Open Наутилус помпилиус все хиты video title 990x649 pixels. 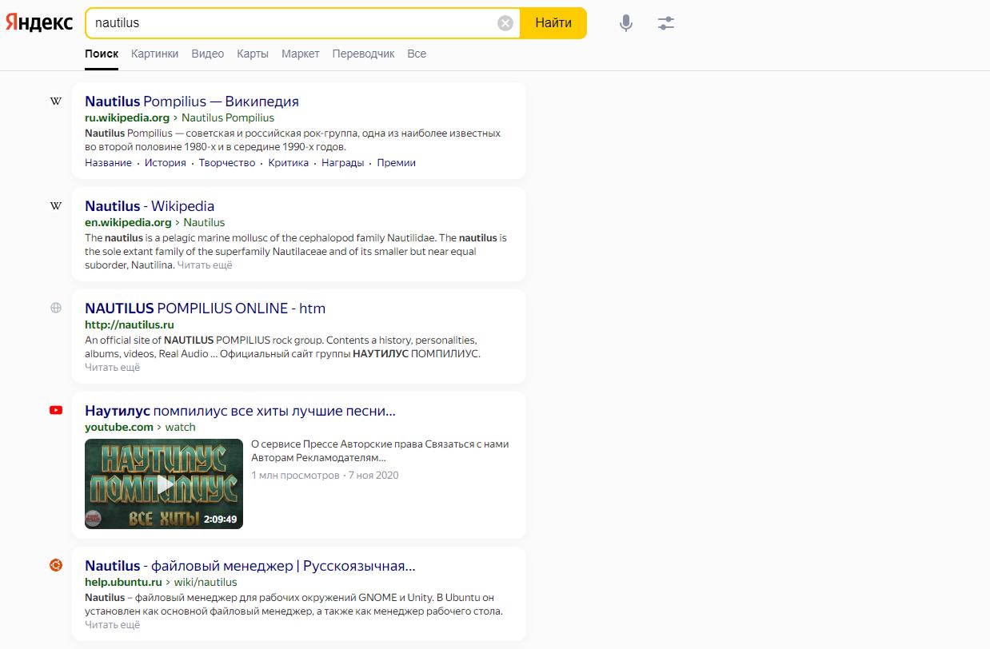[240, 411]
